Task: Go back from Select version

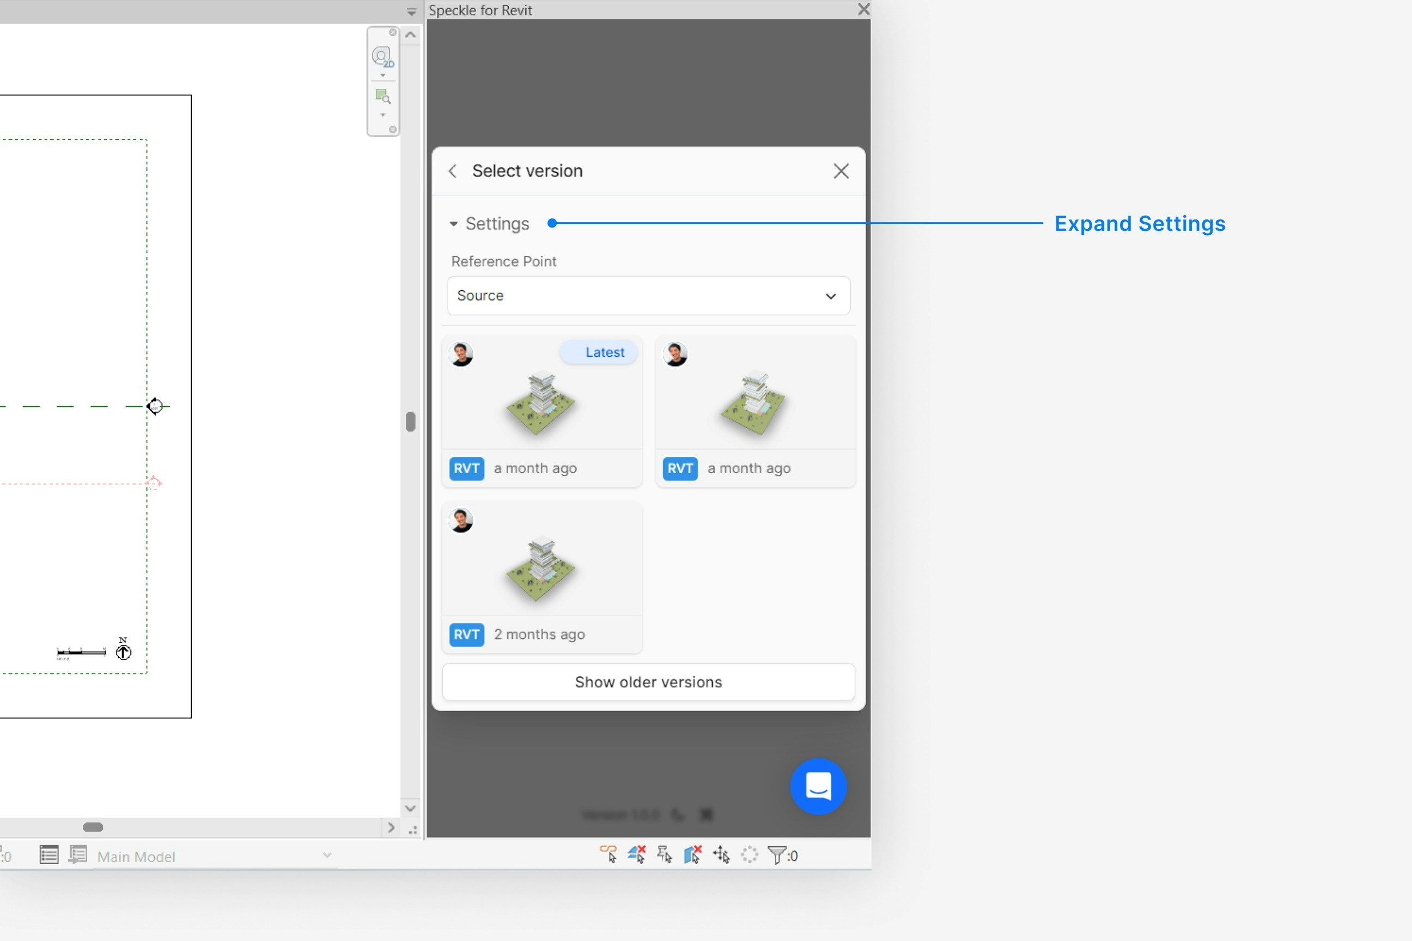Action: (x=453, y=171)
